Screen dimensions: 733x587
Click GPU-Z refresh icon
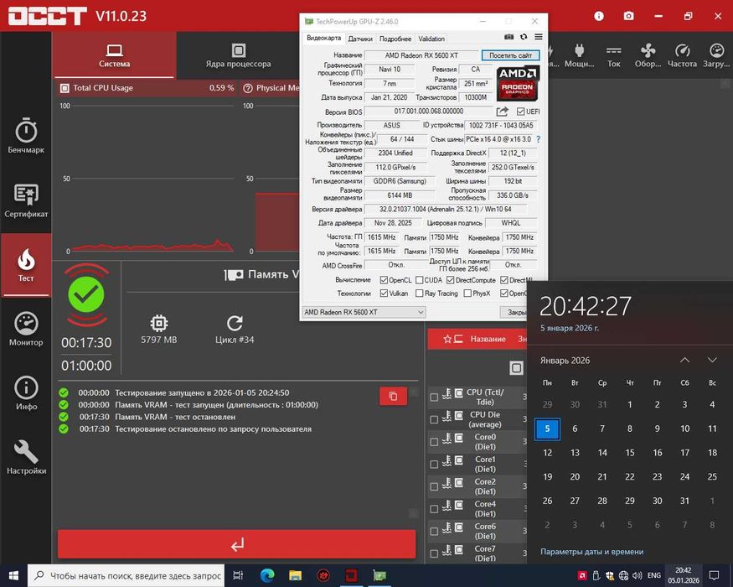[524, 37]
